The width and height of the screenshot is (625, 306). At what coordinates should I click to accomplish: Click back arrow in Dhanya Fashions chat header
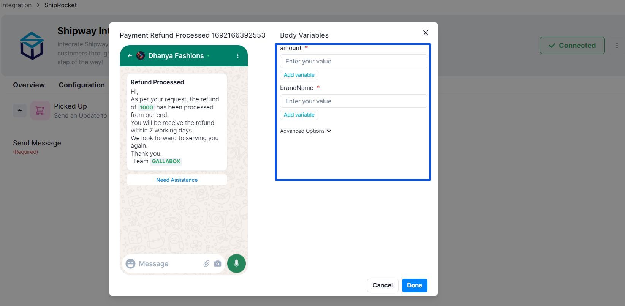(x=130, y=56)
